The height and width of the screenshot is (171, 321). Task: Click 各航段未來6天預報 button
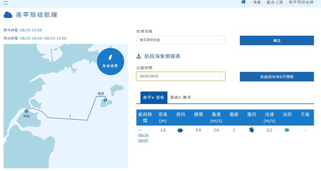(277, 77)
